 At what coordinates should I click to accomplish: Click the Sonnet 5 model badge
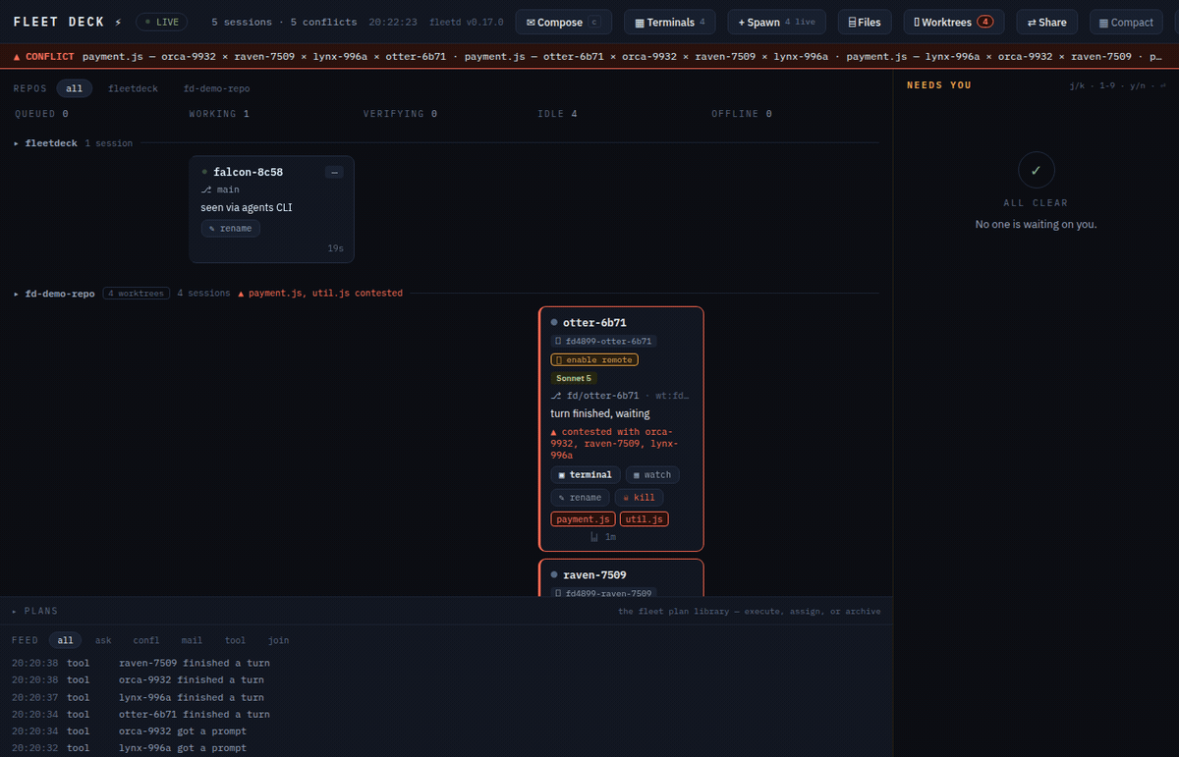pyautogui.click(x=574, y=378)
